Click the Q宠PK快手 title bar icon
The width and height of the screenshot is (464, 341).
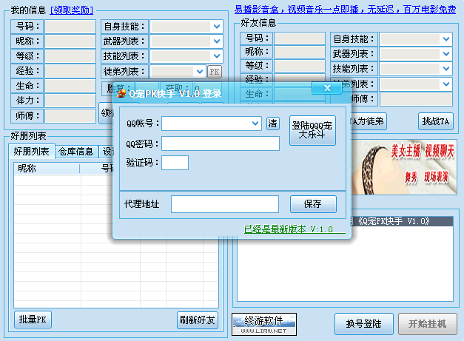121,93
